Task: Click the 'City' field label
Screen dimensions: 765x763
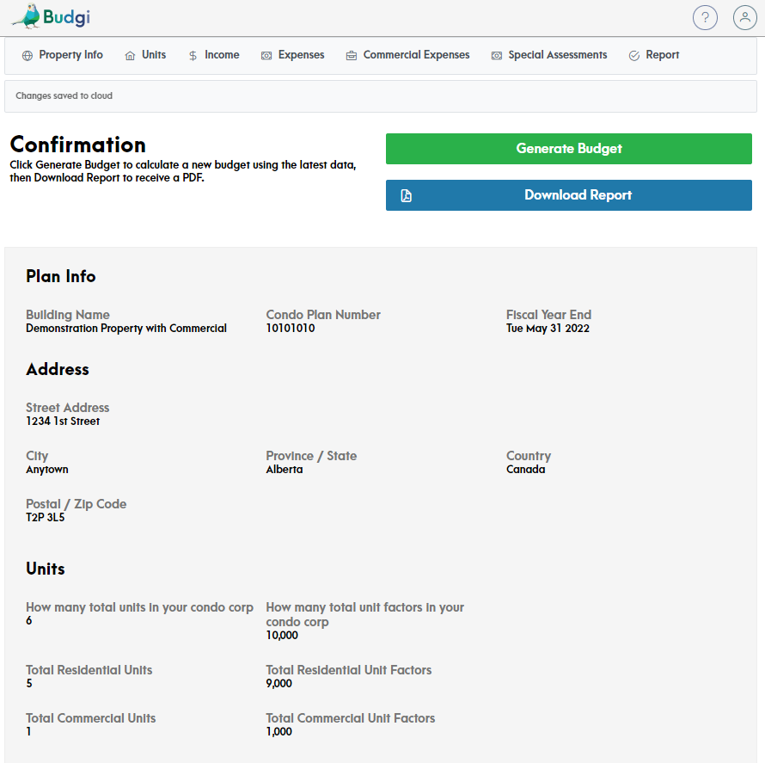Action: (37, 457)
